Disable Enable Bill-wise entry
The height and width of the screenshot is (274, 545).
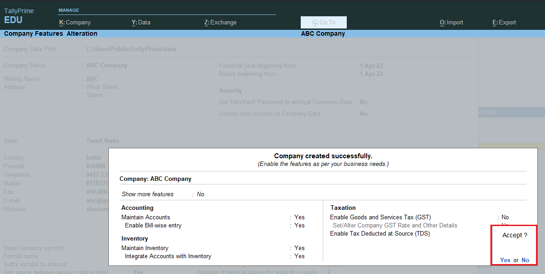point(299,224)
